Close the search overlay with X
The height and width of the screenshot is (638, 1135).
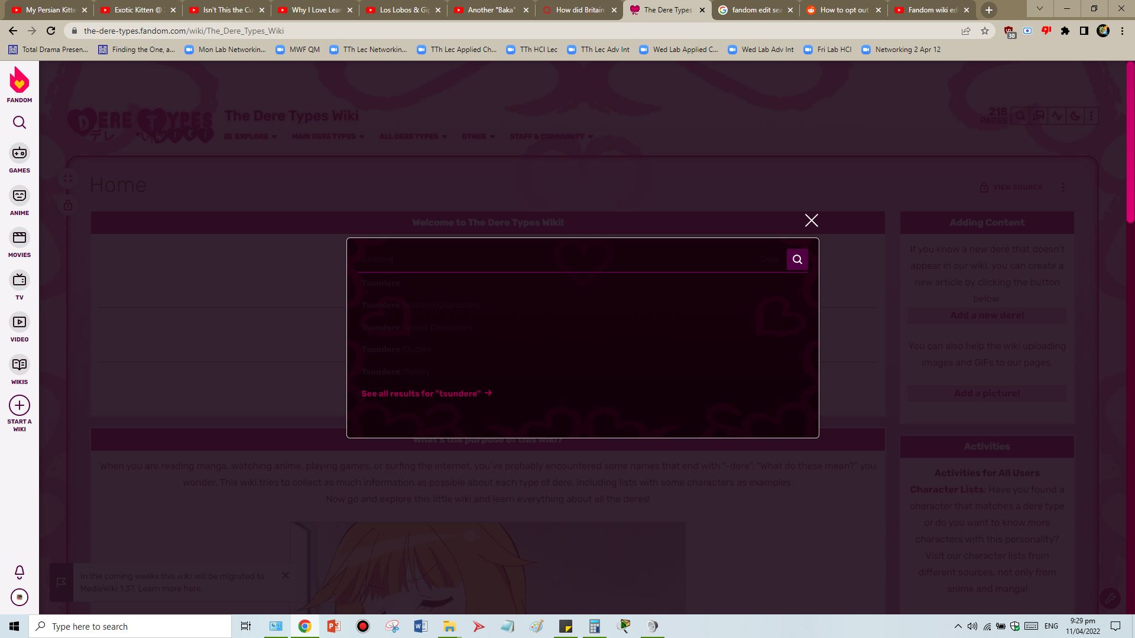coord(811,220)
